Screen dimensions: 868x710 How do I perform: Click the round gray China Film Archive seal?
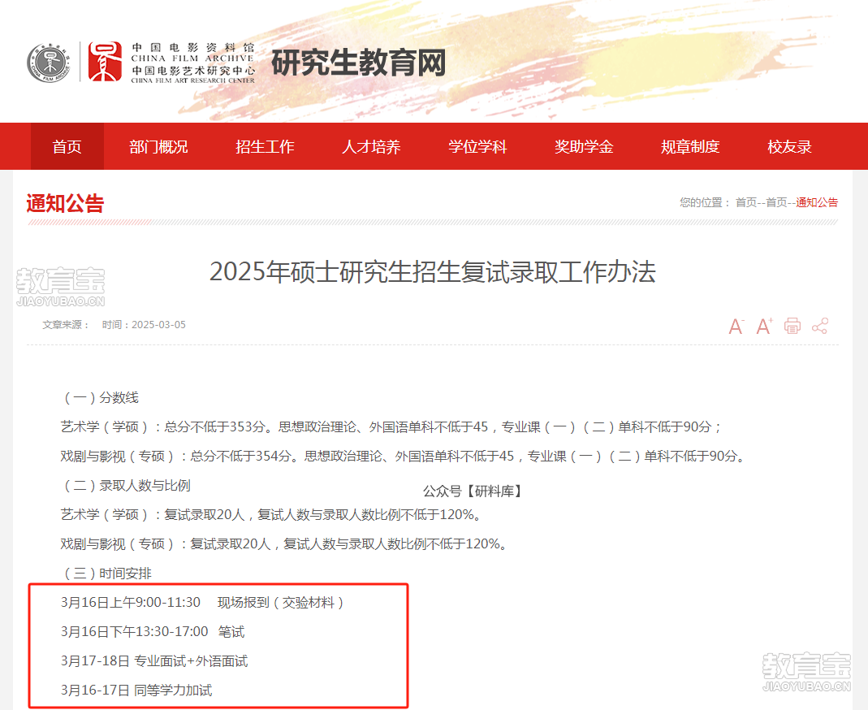coord(49,63)
